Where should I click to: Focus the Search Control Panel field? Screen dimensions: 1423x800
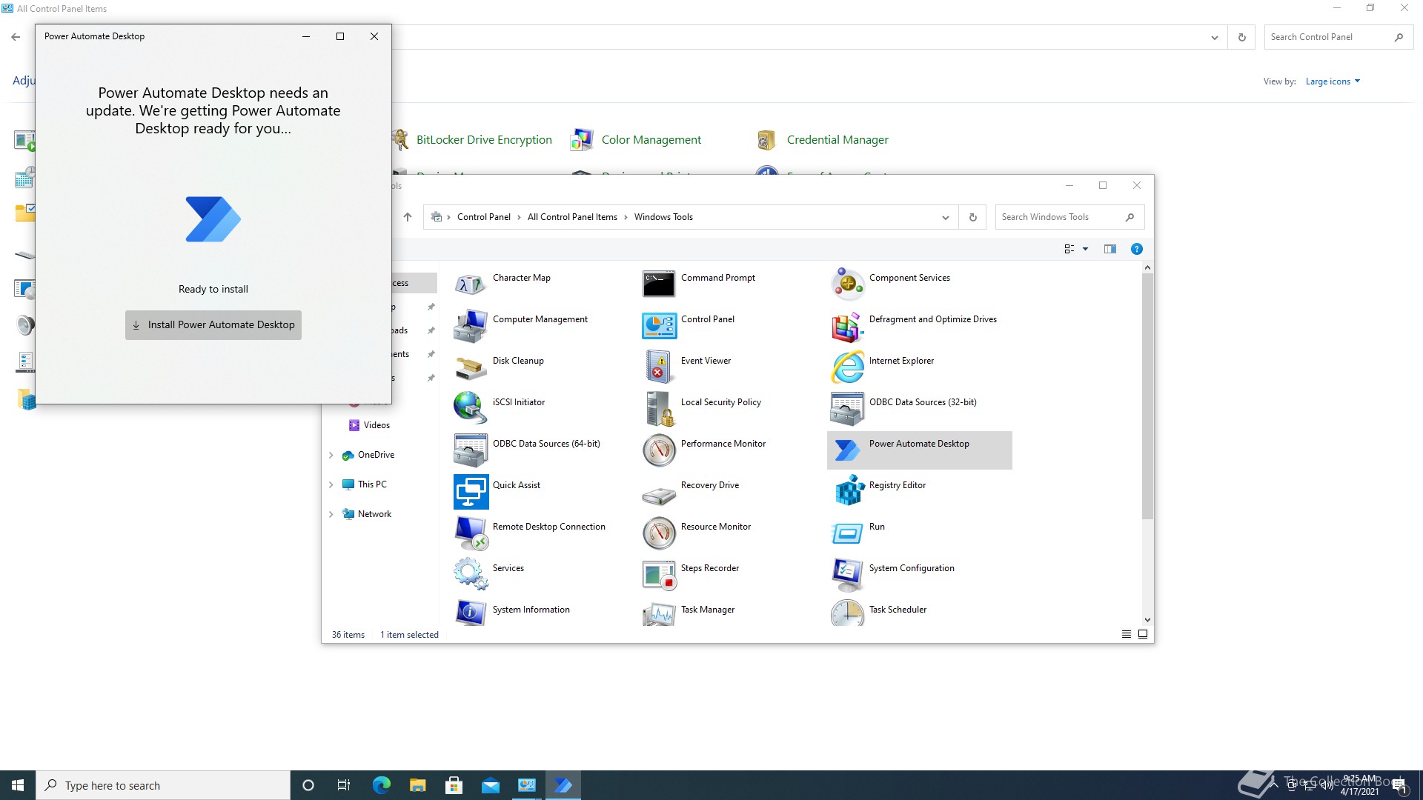coord(1339,37)
